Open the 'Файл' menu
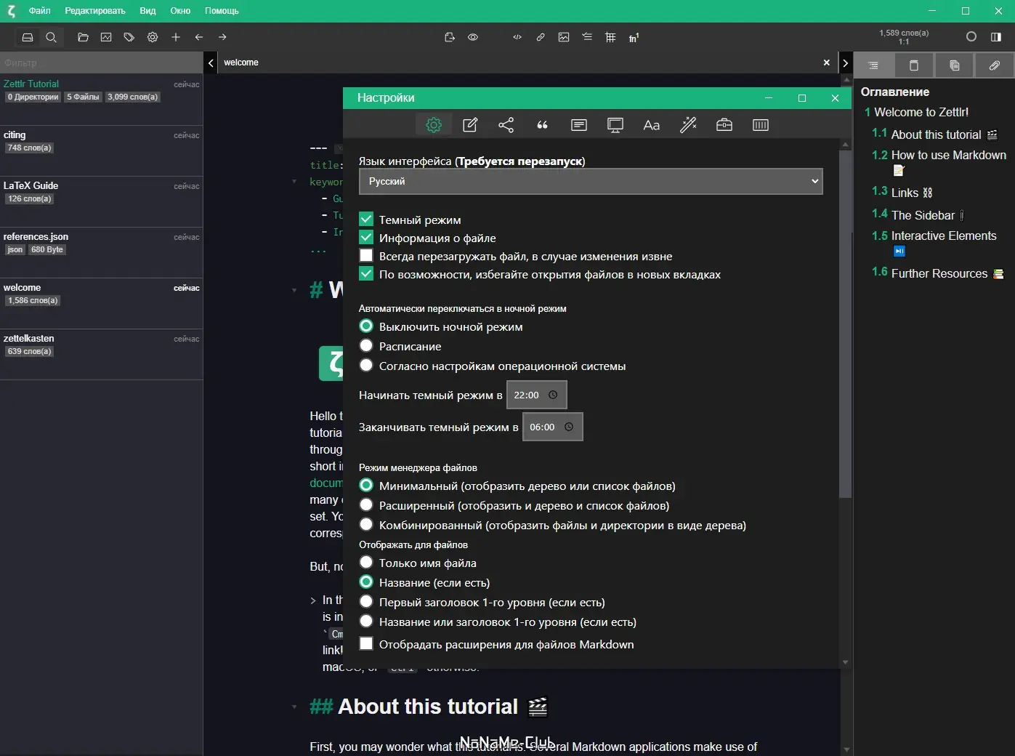The width and height of the screenshot is (1015, 756). point(40,11)
